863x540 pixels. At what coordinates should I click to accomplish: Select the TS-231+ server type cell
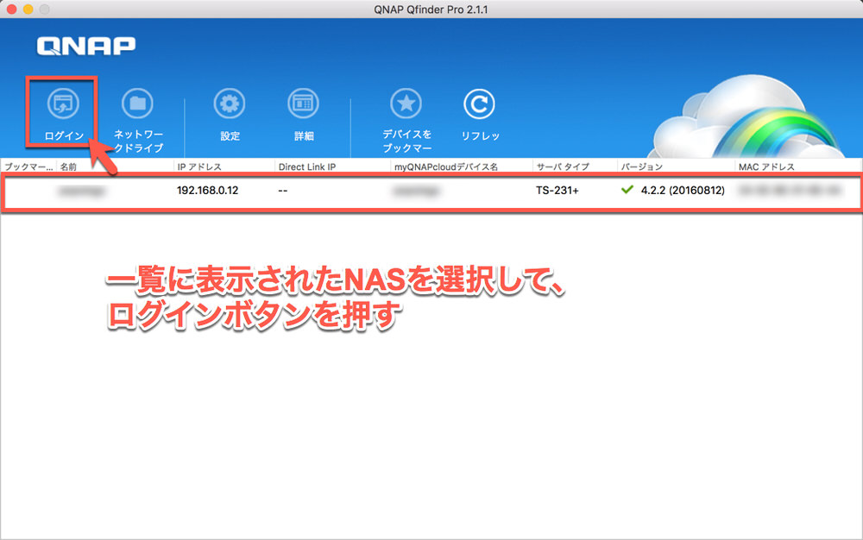coord(557,191)
